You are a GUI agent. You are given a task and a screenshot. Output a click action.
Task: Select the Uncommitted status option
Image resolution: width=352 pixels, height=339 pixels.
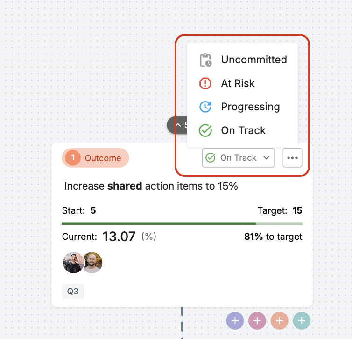tap(242, 60)
